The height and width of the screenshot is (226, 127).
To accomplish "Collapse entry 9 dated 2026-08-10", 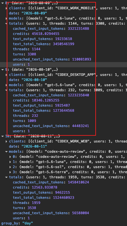I will [3, 69].
